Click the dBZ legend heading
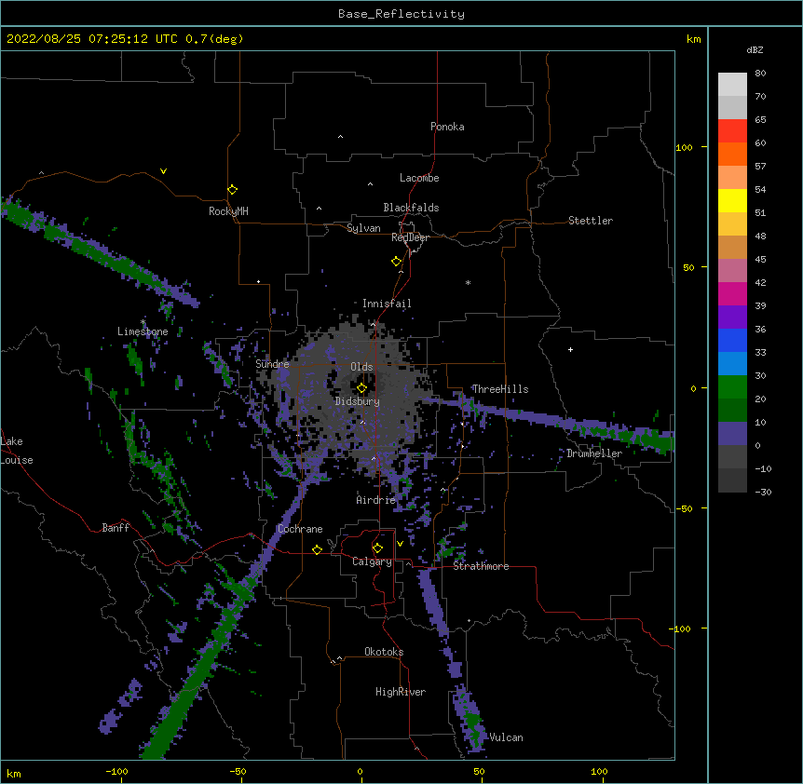This screenshot has height=784, width=803. click(755, 49)
